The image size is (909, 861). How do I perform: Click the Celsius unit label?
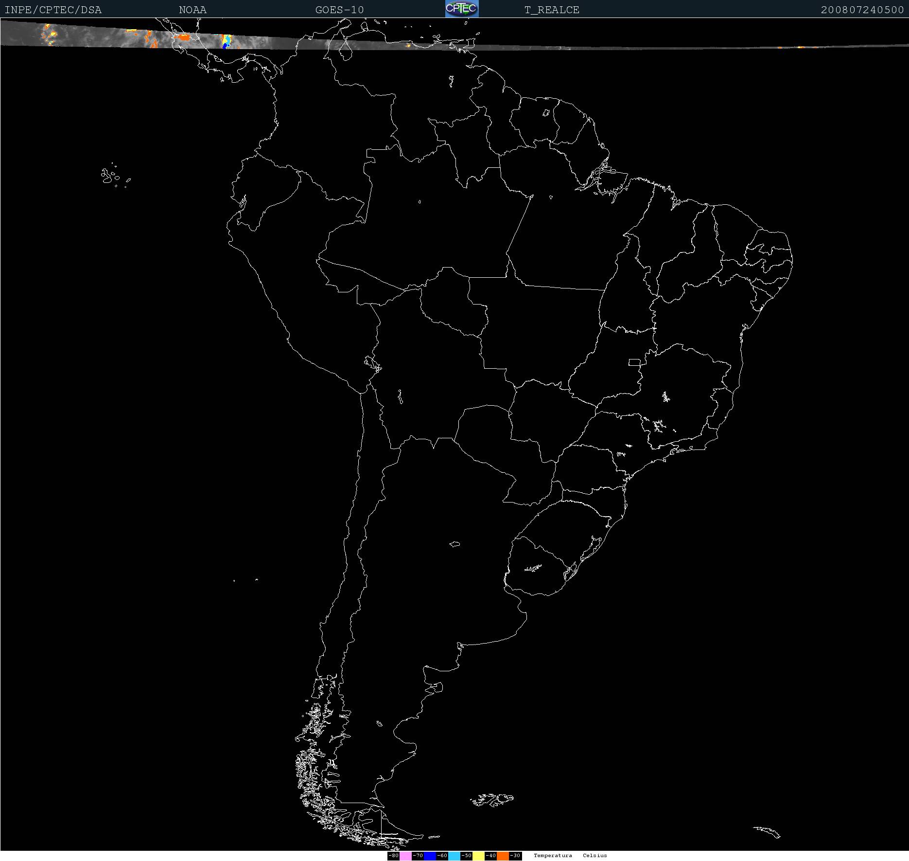595,856
